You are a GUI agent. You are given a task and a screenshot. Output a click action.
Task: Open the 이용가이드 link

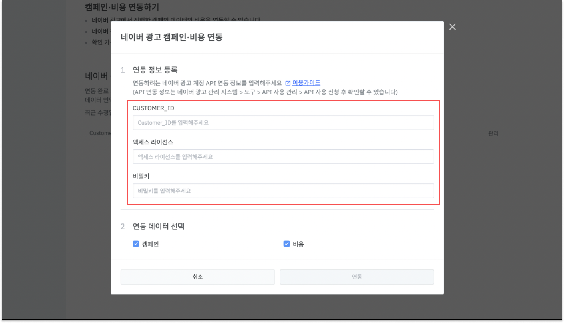pos(306,83)
